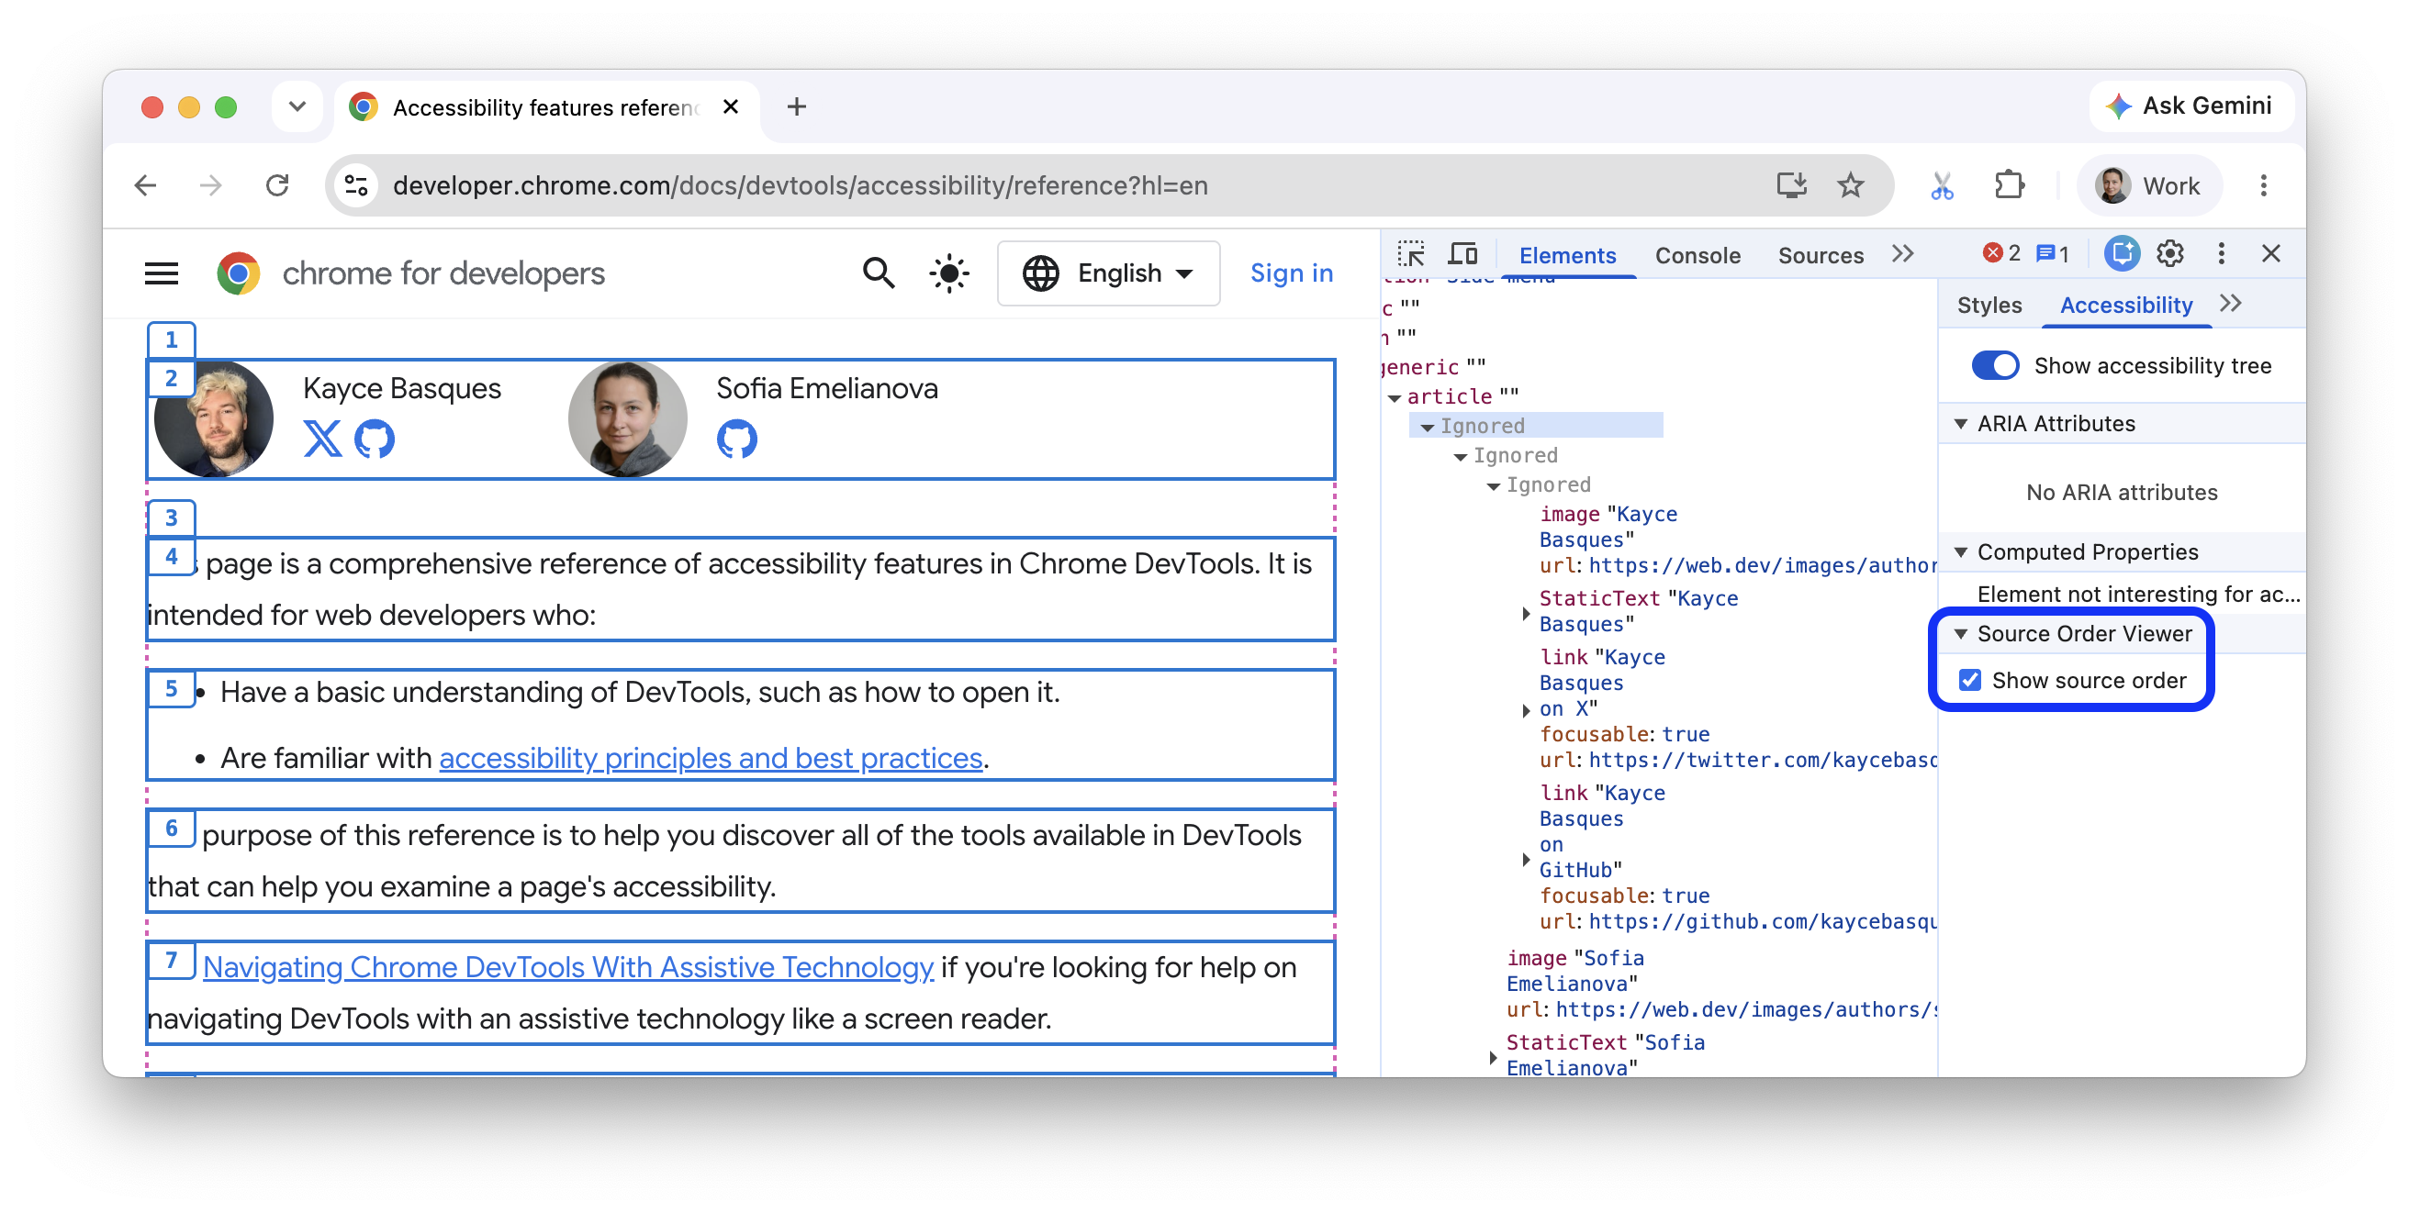This screenshot has height=1213, width=2409.
Task: Install app icon in the address bar
Action: (x=1791, y=185)
